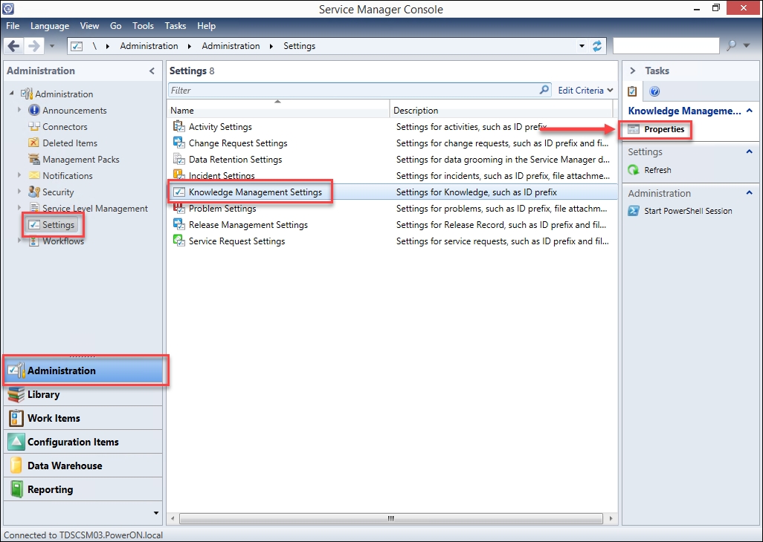This screenshot has width=763, height=542.
Task: Click the Activity Settings row icon
Action: pos(178,126)
